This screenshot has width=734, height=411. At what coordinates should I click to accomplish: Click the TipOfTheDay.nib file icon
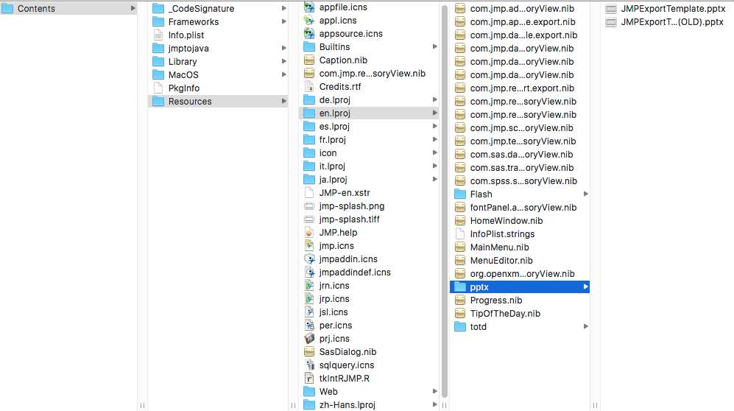[460, 314]
